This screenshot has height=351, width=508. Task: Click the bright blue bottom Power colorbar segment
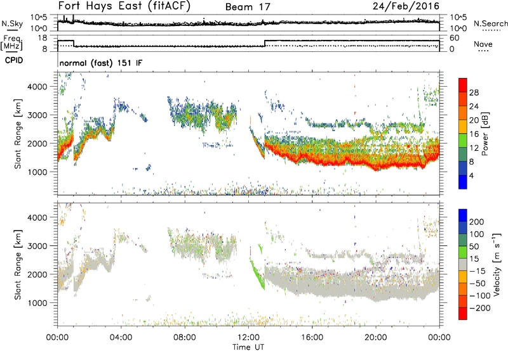(463, 182)
